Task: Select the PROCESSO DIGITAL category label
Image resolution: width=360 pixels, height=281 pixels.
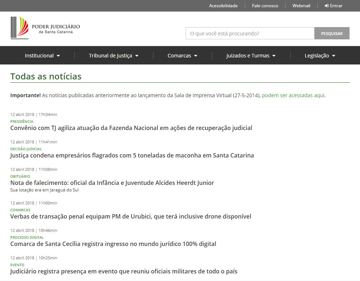Action: (27, 238)
